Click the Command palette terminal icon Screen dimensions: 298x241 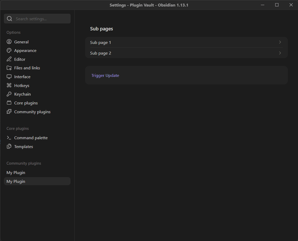9,138
